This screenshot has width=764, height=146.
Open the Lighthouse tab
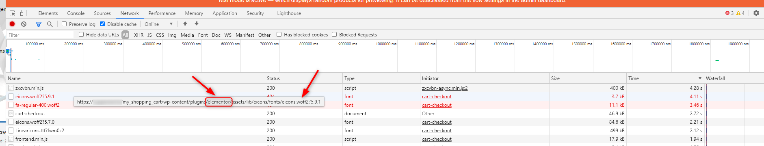(289, 13)
